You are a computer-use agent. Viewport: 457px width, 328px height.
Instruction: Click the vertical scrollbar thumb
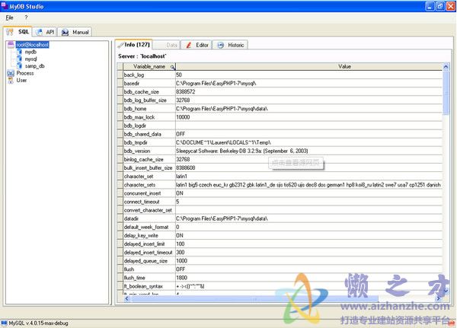tap(446, 93)
